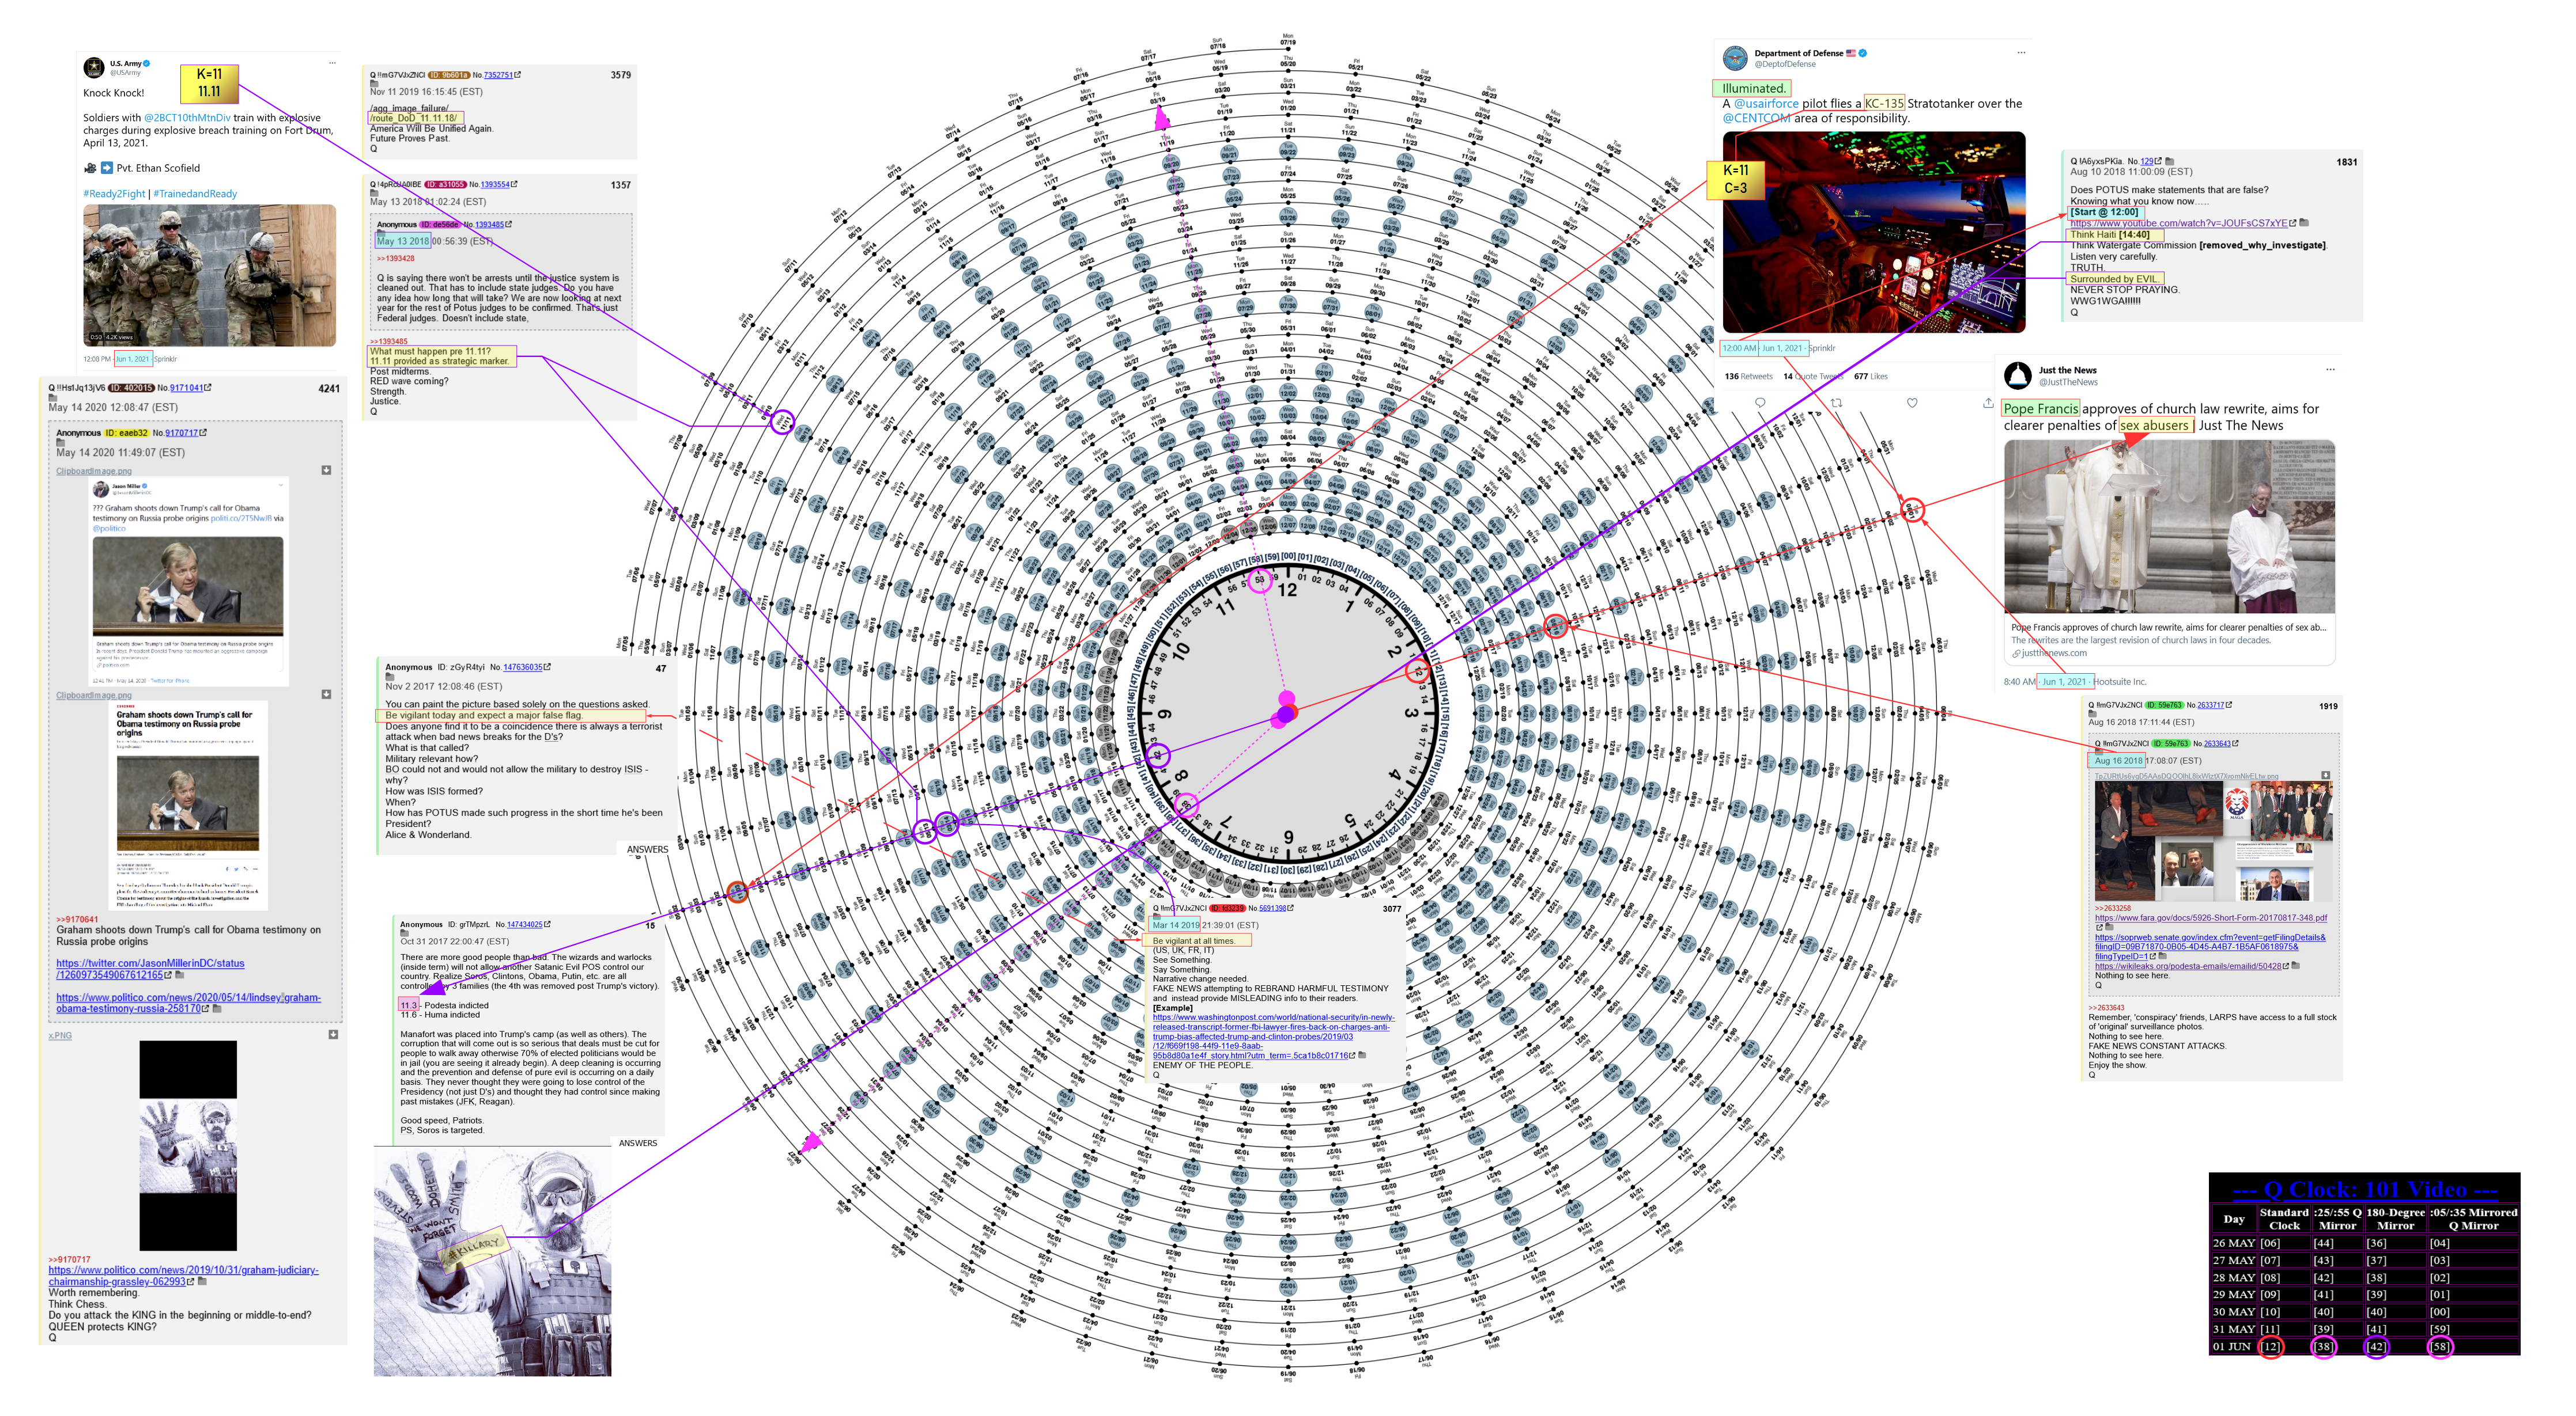The height and width of the screenshot is (1416, 2576).
Task: Click yellow 'K=11 11.11' label box
Action: tap(209, 83)
